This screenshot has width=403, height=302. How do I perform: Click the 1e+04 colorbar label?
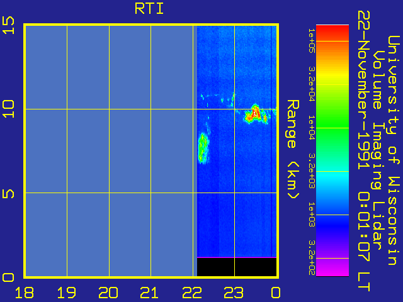click(x=311, y=128)
